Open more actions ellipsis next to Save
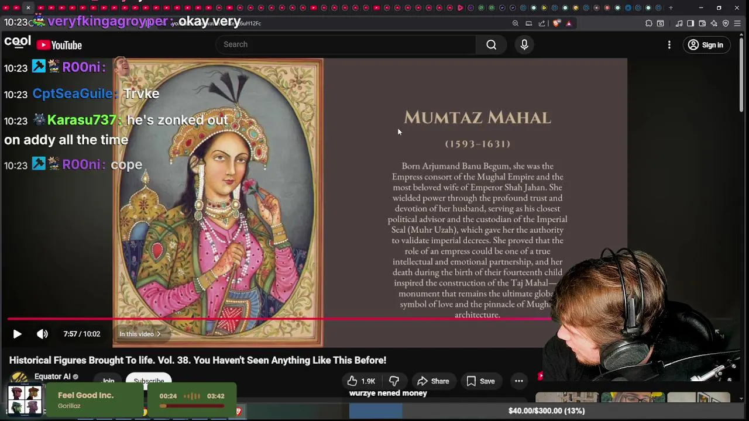 tap(519, 381)
